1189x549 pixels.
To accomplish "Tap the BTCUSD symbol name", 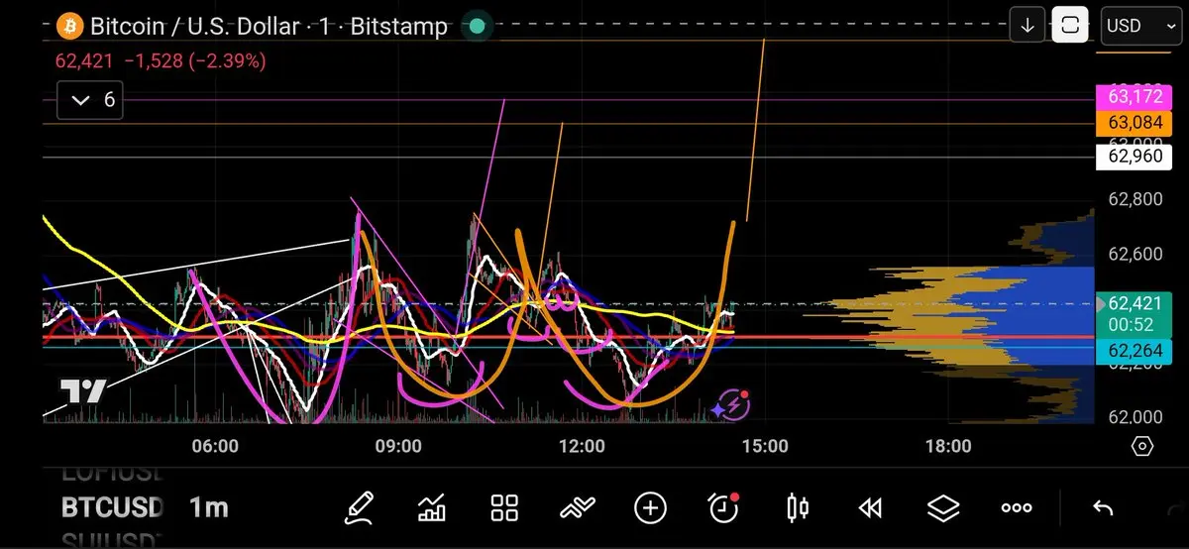I will click(x=112, y=508).
